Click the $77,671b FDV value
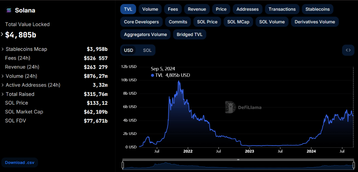Image resolution: width=358 pixels, height=172 pixels. pyautogui.click(x=96, y=121)
